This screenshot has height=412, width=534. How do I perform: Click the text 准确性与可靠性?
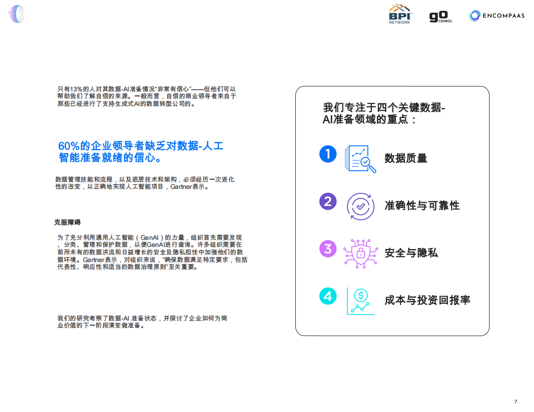click(422, 205)
